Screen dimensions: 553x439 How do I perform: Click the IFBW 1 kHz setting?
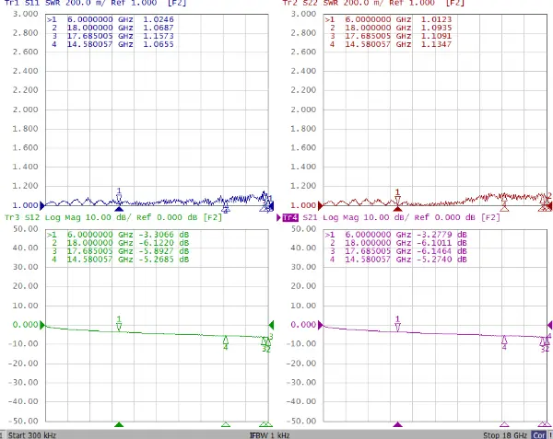pyautogui.click(x=269, y=433)
